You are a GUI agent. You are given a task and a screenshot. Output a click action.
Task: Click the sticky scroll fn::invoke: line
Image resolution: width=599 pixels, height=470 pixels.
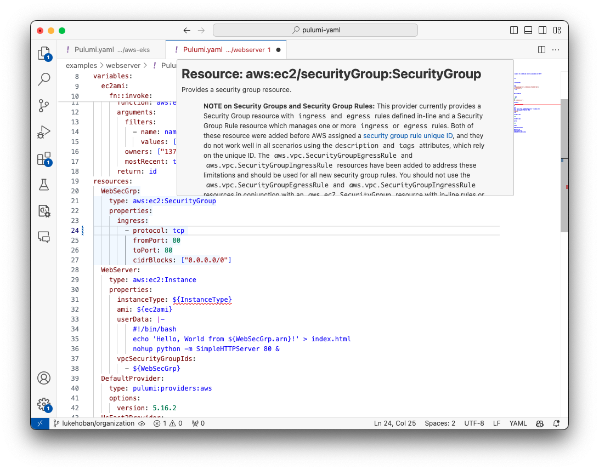[131, 96]
